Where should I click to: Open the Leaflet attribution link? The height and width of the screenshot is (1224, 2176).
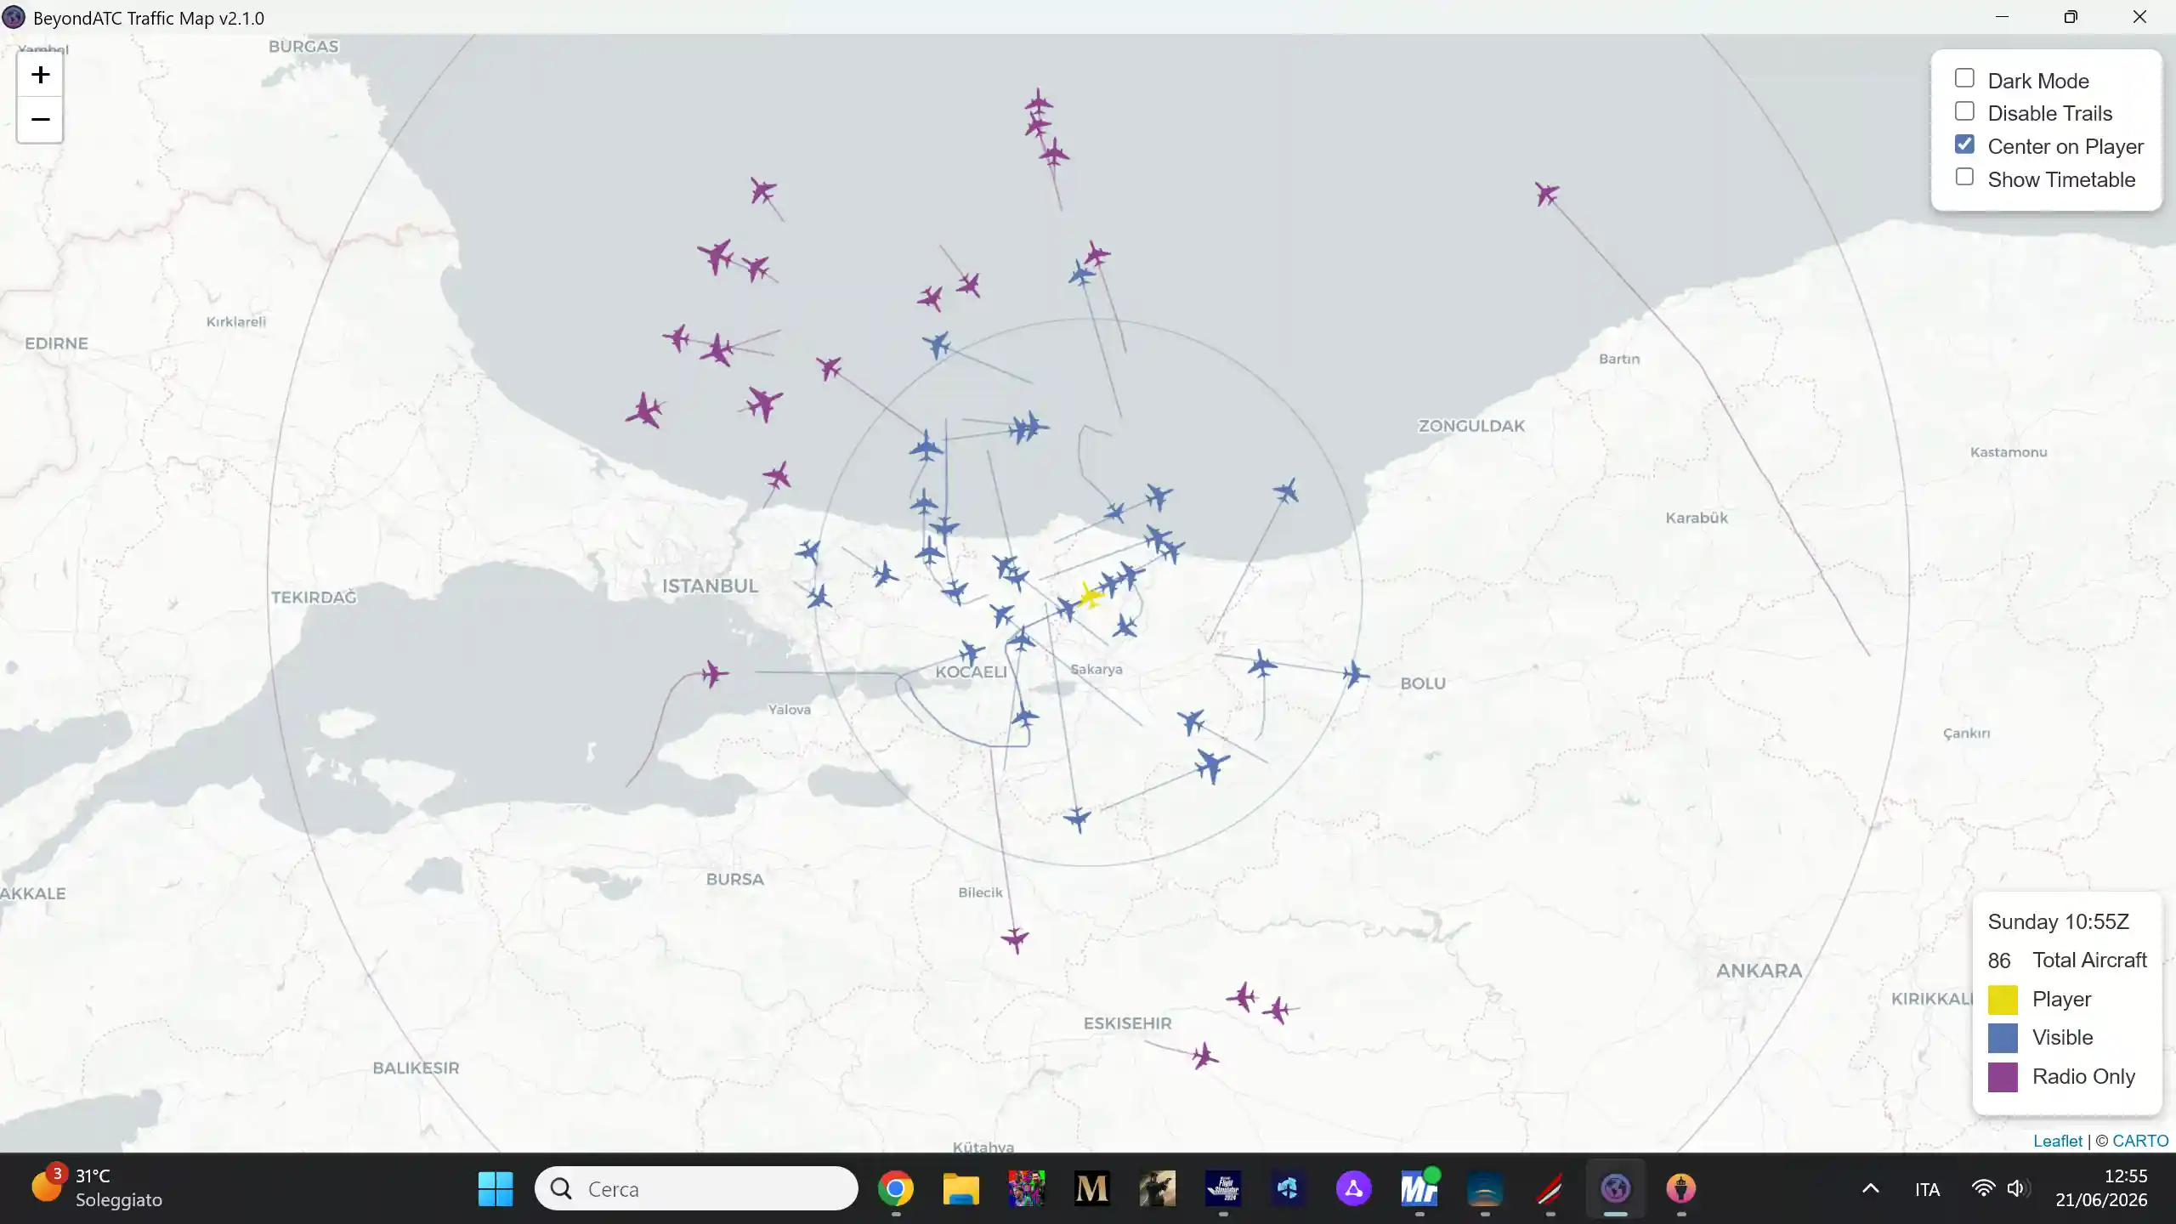coord(2057,1141)
